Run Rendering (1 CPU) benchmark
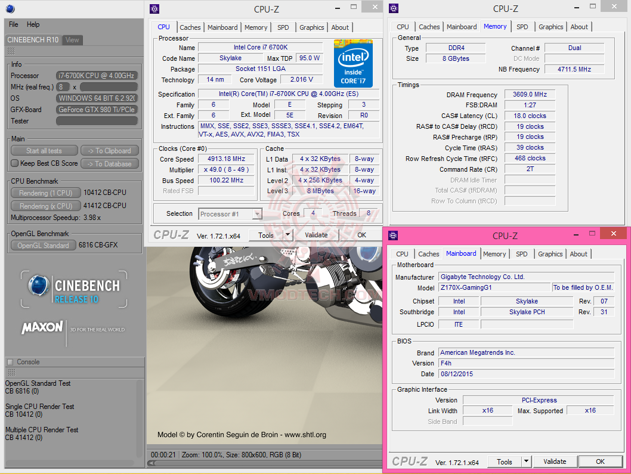The image size is (631, 474). point(45,193)
